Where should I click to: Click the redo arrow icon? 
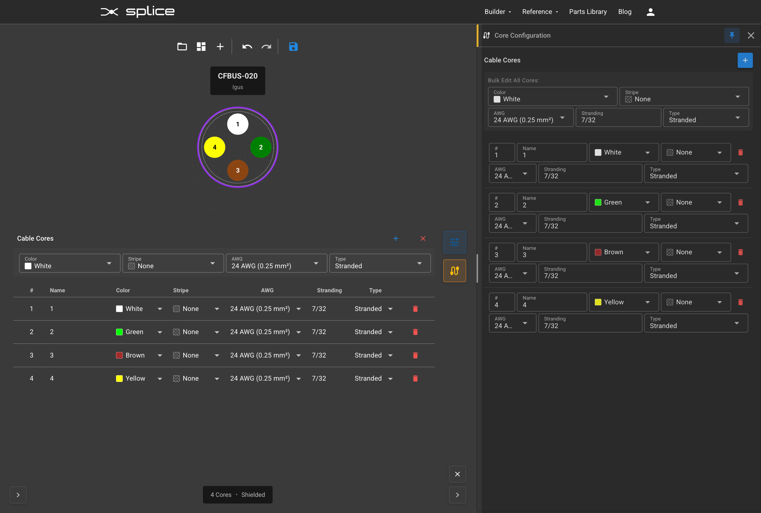pyautogui.click(x=266, y=47)
